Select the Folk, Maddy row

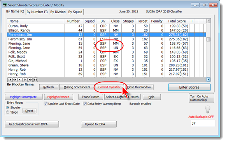click(107, 52)
